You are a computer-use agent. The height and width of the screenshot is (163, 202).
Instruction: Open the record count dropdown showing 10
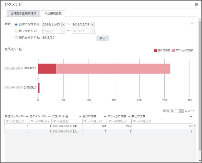(181, 111)
